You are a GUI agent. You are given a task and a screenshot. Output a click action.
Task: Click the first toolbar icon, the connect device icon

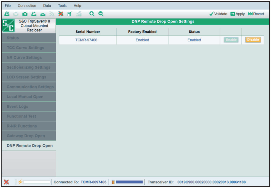click(x=7, y=14)
